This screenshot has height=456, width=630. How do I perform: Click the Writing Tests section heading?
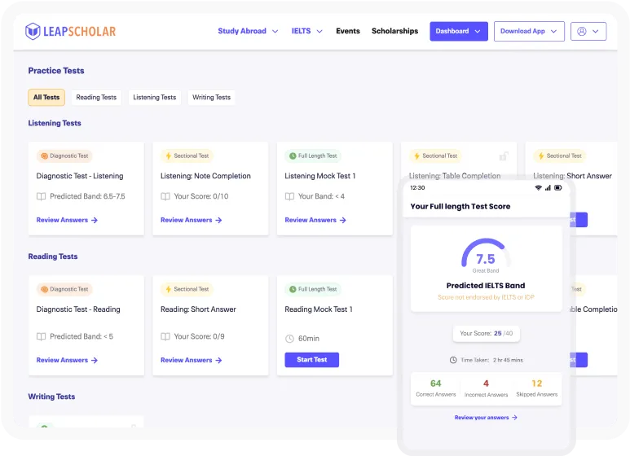click(51, 397)
